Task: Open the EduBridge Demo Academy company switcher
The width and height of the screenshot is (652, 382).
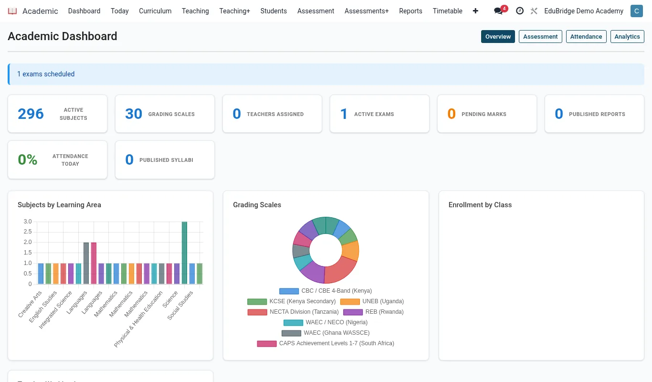Action: tap(584, 11)
